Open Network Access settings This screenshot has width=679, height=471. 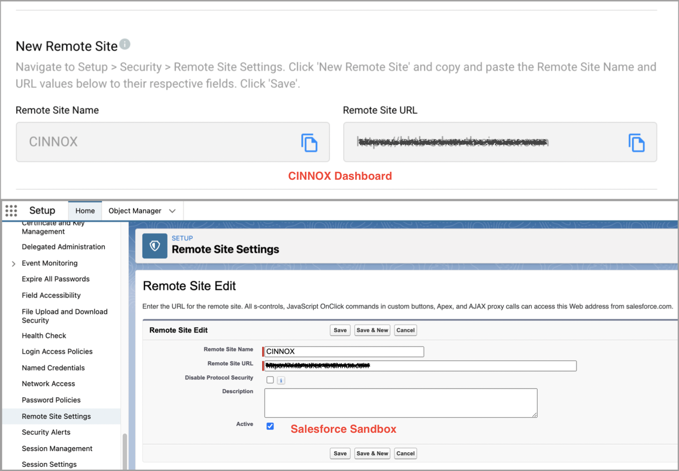pos(48,383)
